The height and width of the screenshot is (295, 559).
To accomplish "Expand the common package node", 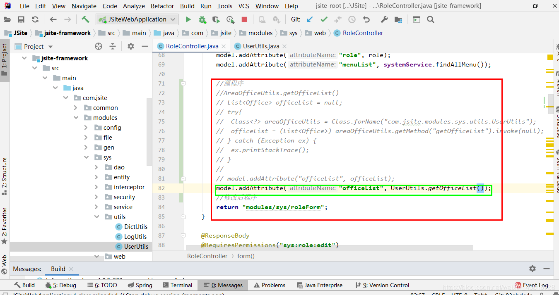I will click(76, 108).
